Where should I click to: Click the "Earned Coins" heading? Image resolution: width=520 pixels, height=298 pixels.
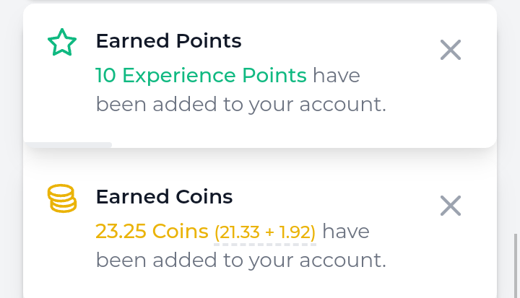164,197
